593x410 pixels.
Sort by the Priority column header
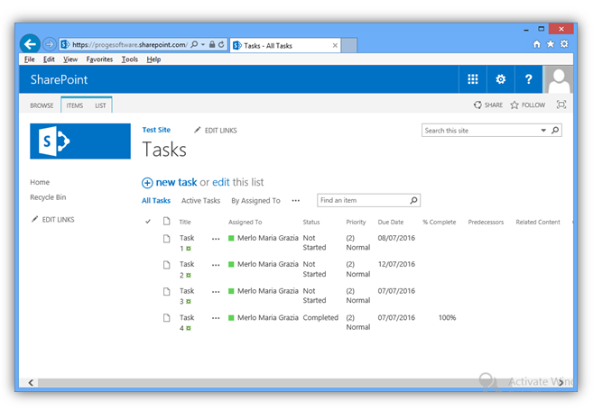[x=356, y=222]
